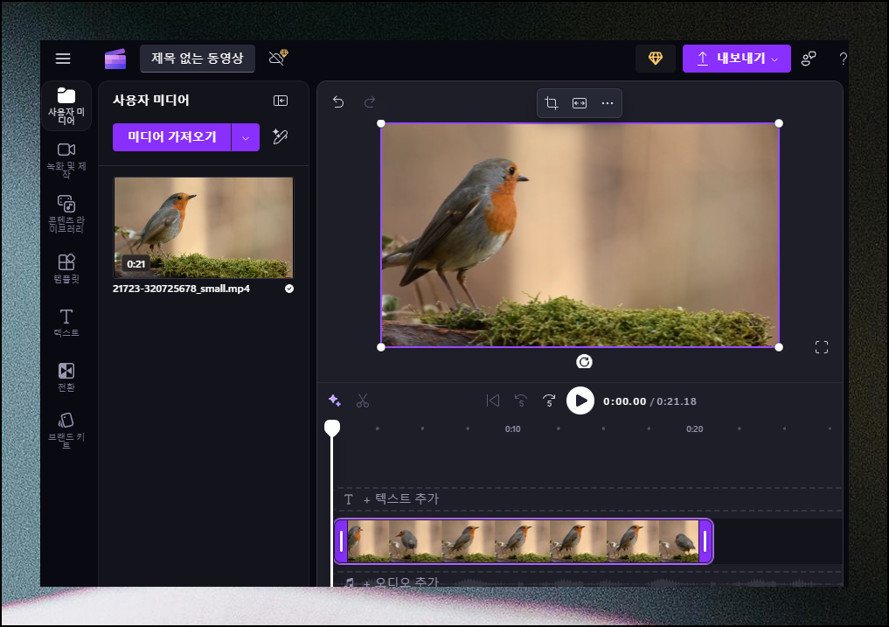This screenshot has width=889, height=627.
Task: Click the Clipchamp logo icon
Action: point(115,59)
